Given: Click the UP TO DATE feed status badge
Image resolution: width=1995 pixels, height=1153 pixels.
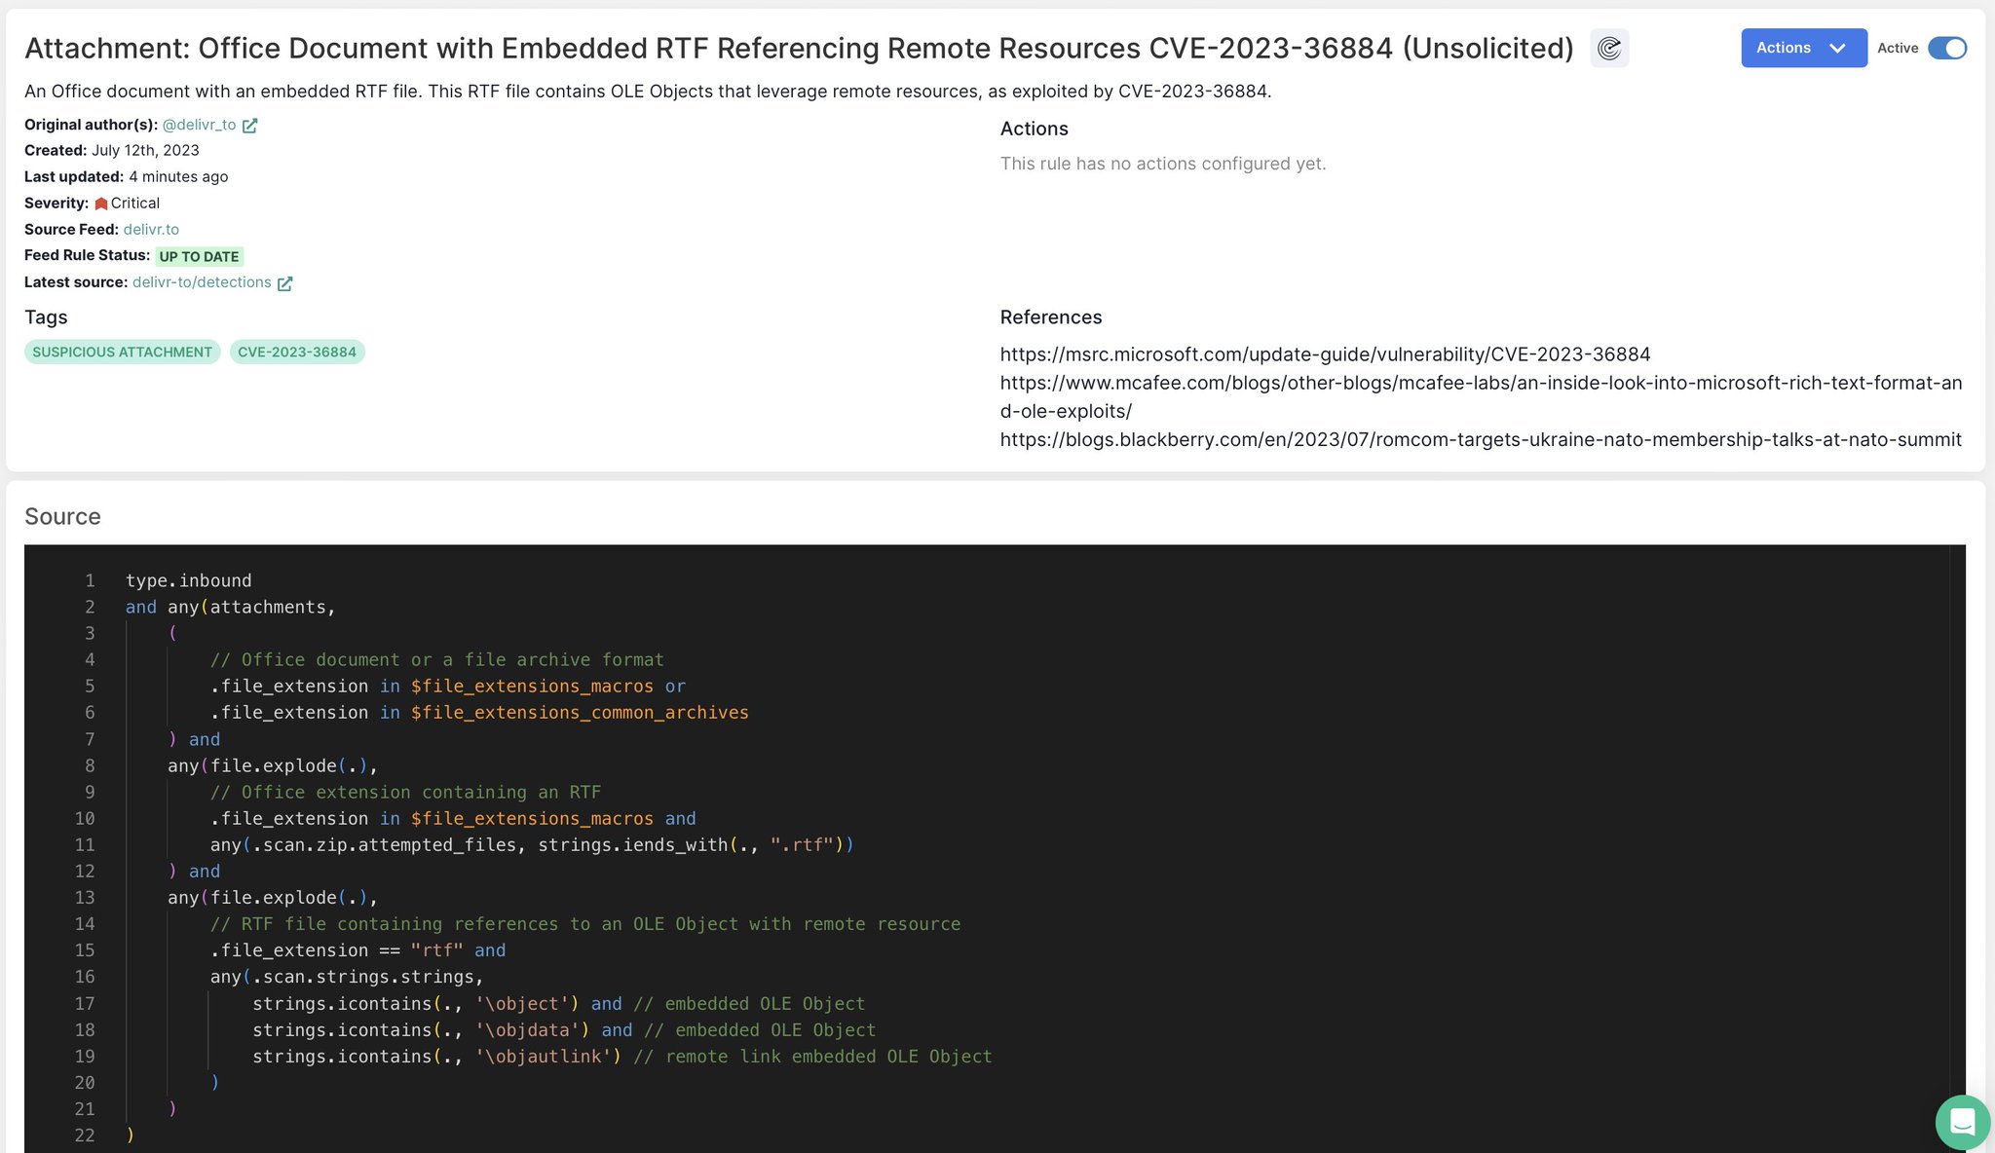Looking at the screenshot, I should coord(199,256).
